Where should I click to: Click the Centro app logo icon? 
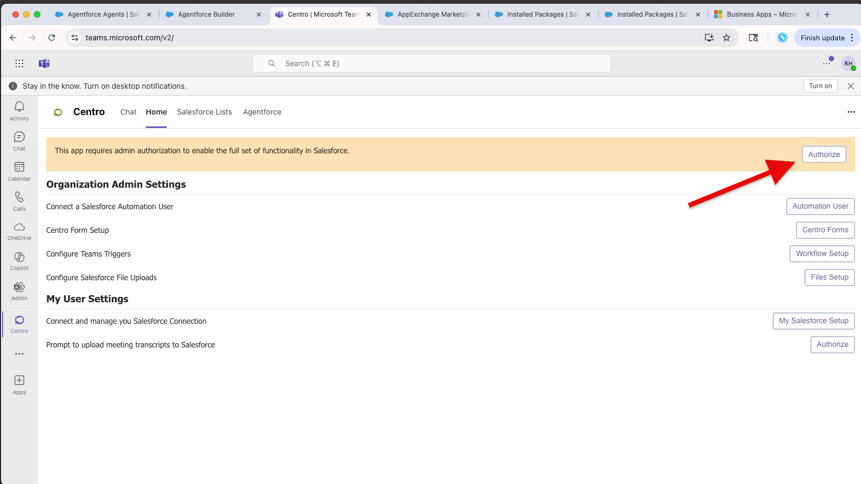click(58, 112)
